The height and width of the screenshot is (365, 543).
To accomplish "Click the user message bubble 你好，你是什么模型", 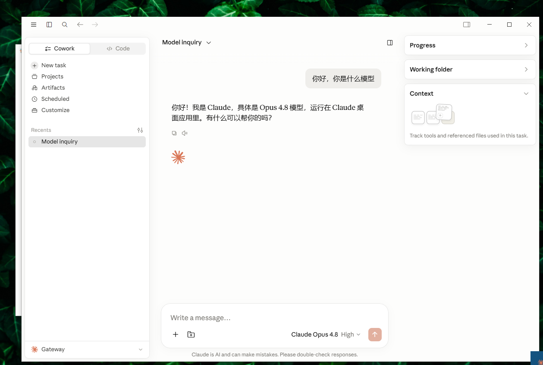I will (343, 78).
